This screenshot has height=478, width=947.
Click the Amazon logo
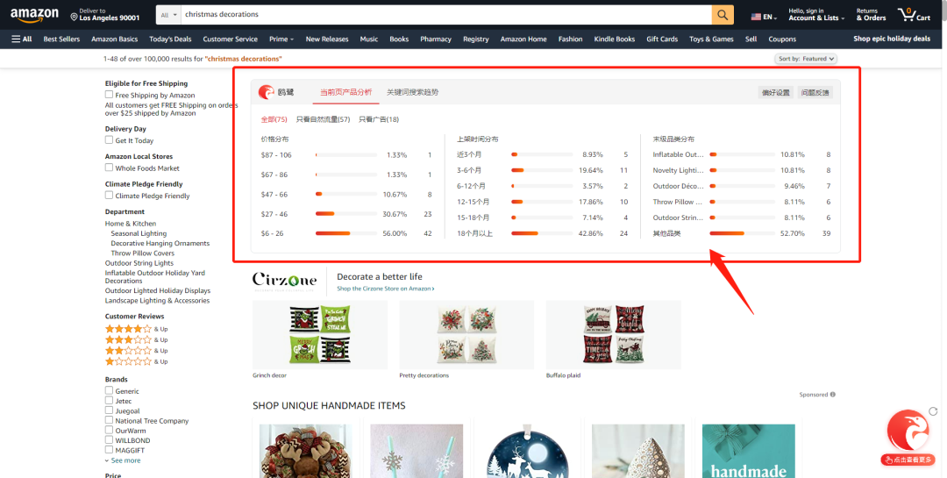click(x=34, y=15)
